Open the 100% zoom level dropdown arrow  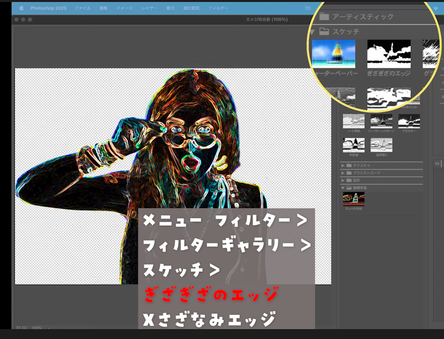coord(49,328)
